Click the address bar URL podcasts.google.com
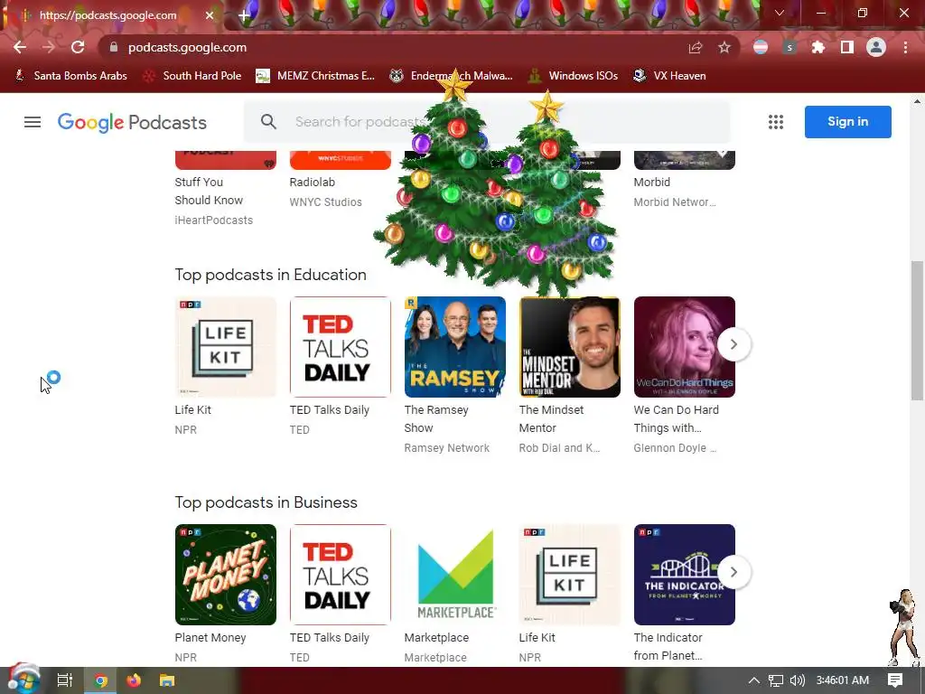 (x=188, y=47)
